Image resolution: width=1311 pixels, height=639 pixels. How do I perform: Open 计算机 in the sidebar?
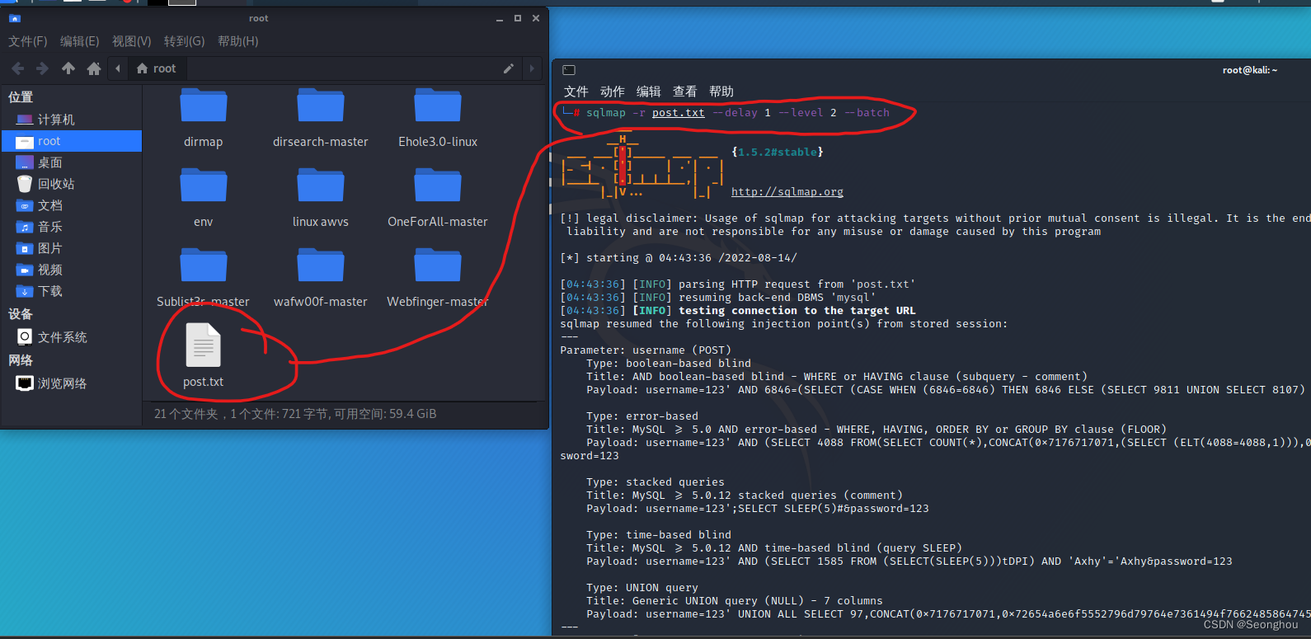(x=72, y=120)
